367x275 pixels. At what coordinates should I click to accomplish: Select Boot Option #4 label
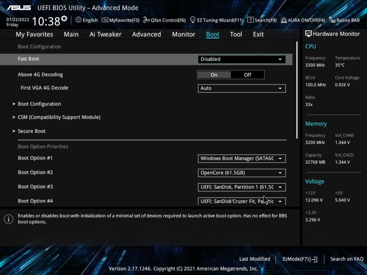35,201
